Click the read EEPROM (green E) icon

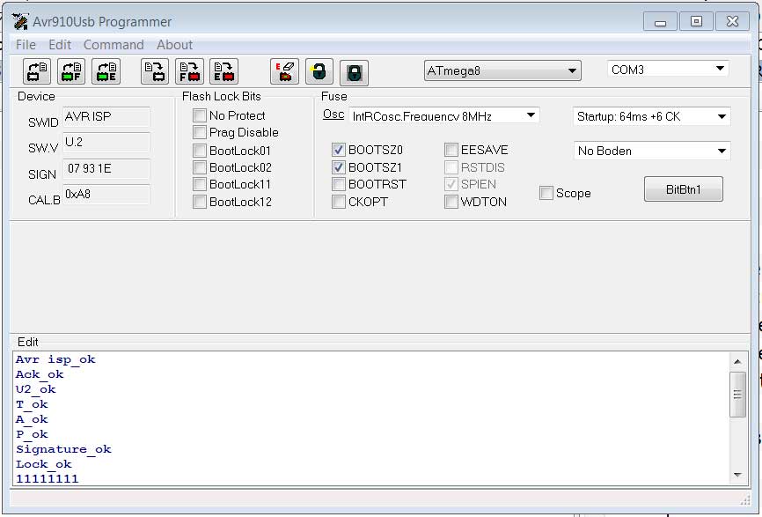pyautogui.click(x=106, y=71)
